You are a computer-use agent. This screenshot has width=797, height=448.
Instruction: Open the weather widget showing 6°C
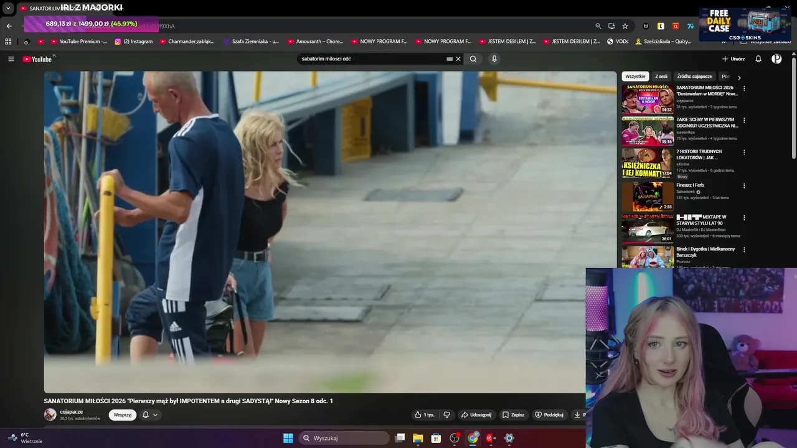(x=25, y=438)
